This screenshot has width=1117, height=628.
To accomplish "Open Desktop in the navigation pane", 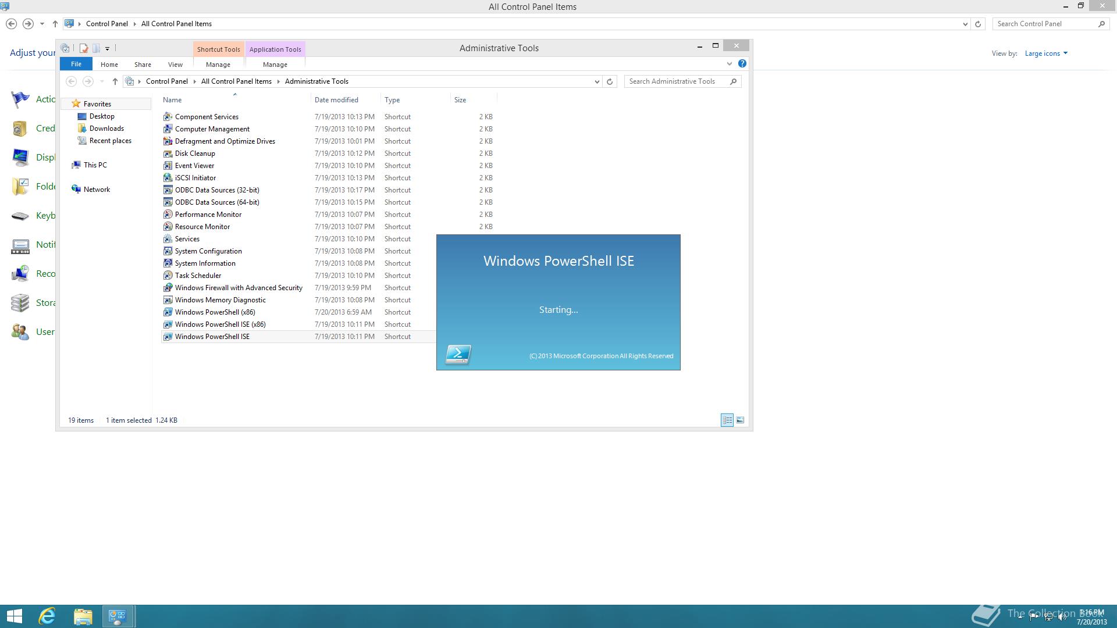I will [x=102, y=116].
